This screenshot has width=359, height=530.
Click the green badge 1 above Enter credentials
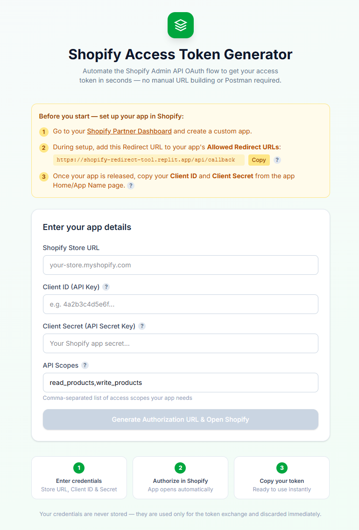[78, 468]
